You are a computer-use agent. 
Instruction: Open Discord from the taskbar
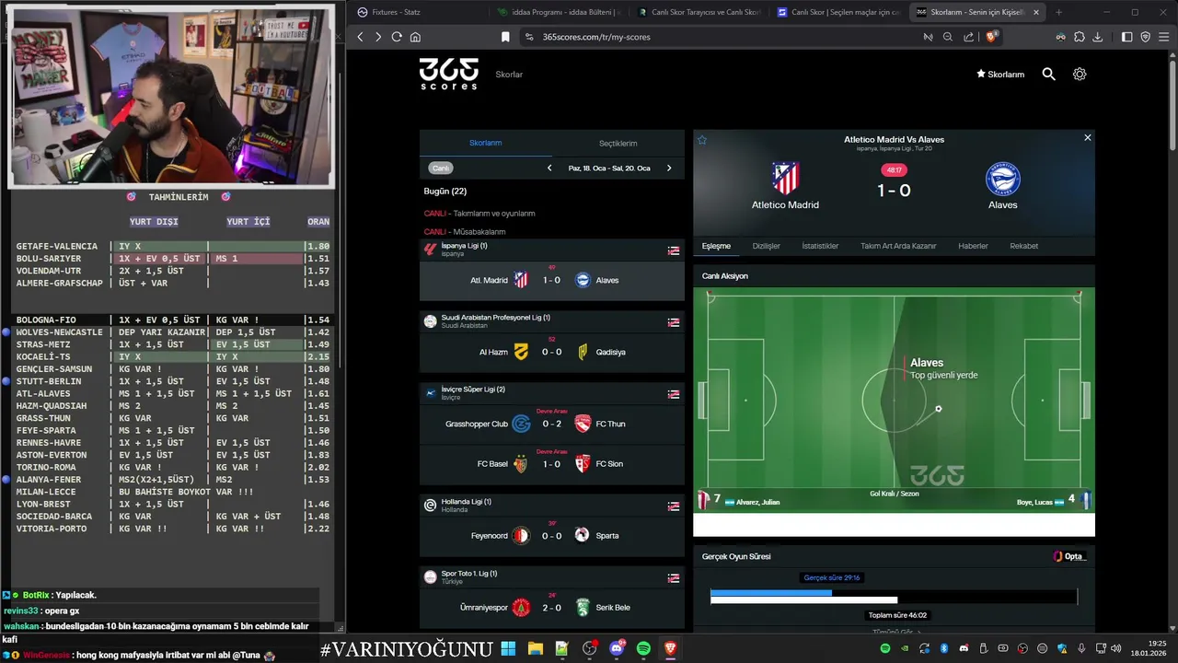617,648
